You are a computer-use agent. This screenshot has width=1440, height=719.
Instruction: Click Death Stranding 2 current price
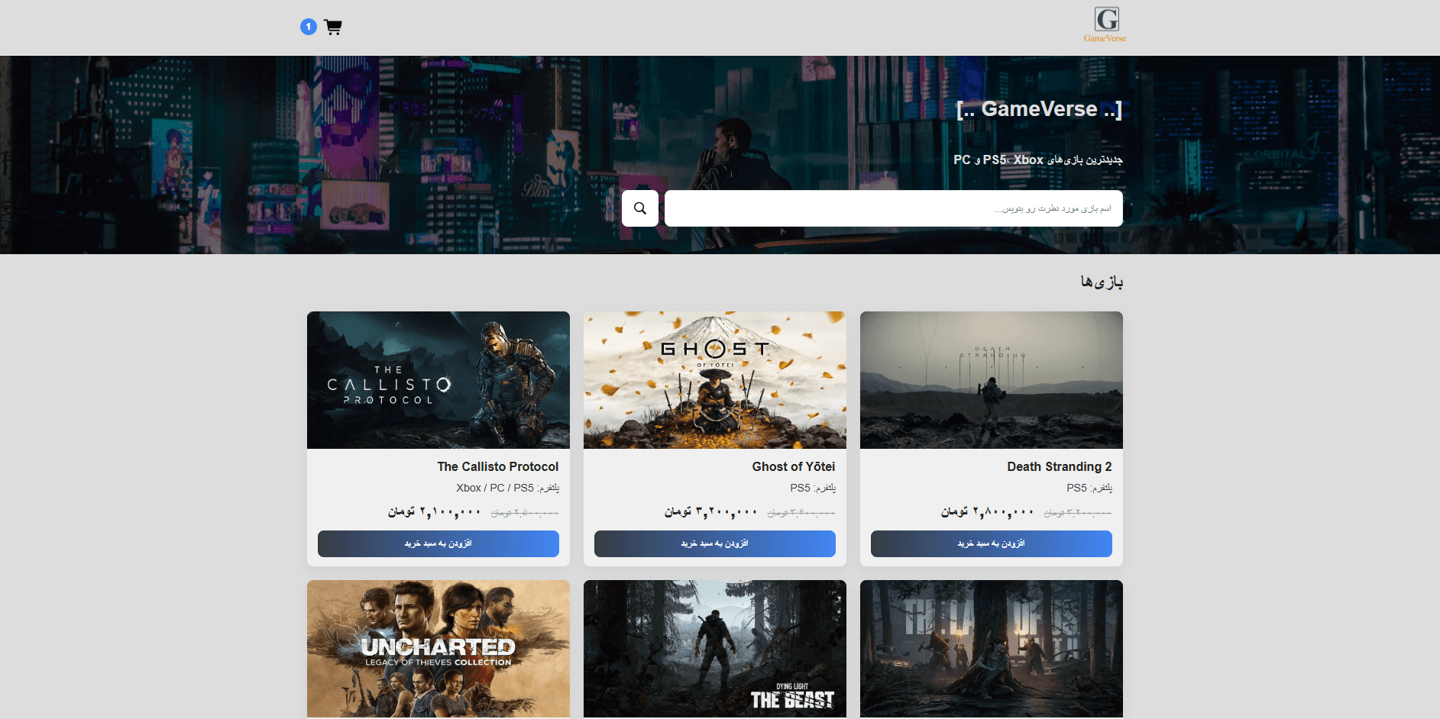click(988, 511)
